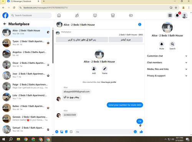
Task: Open more actions plus icon
Action: coord(57,132)
